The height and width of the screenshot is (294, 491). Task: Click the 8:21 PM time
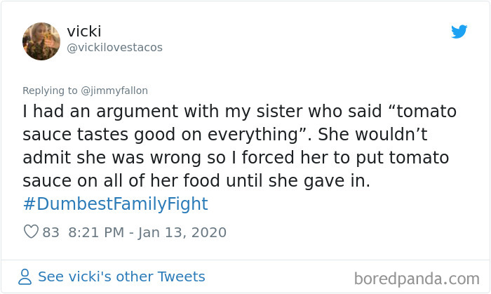click(96, 232)
